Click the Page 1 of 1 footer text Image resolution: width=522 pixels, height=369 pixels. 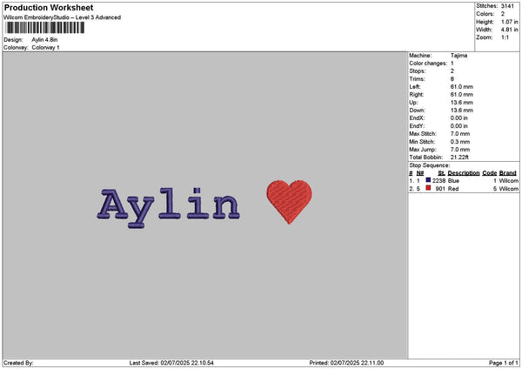(x=504, y=363)
